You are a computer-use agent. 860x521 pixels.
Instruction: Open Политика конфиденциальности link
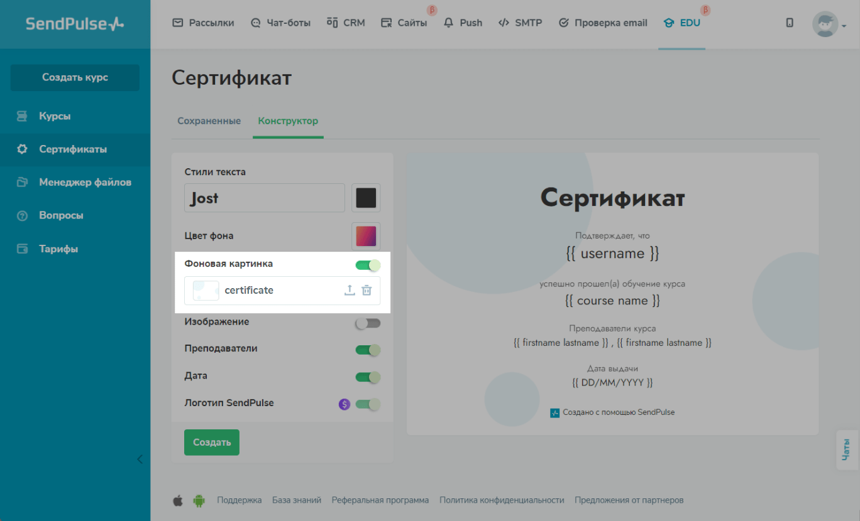(502, 500)
